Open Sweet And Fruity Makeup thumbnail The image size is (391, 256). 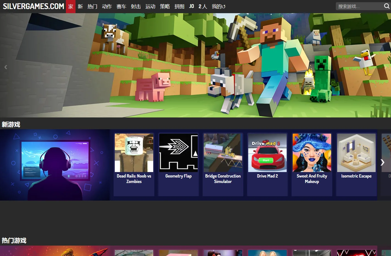(x=312, y=153)
